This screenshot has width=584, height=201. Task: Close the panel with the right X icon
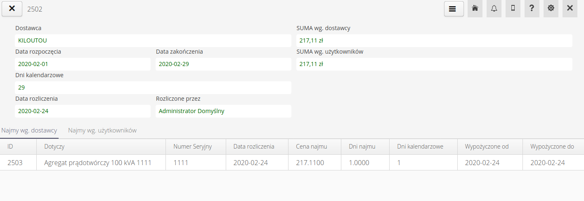pyautogui.click(x=570, y=9)
